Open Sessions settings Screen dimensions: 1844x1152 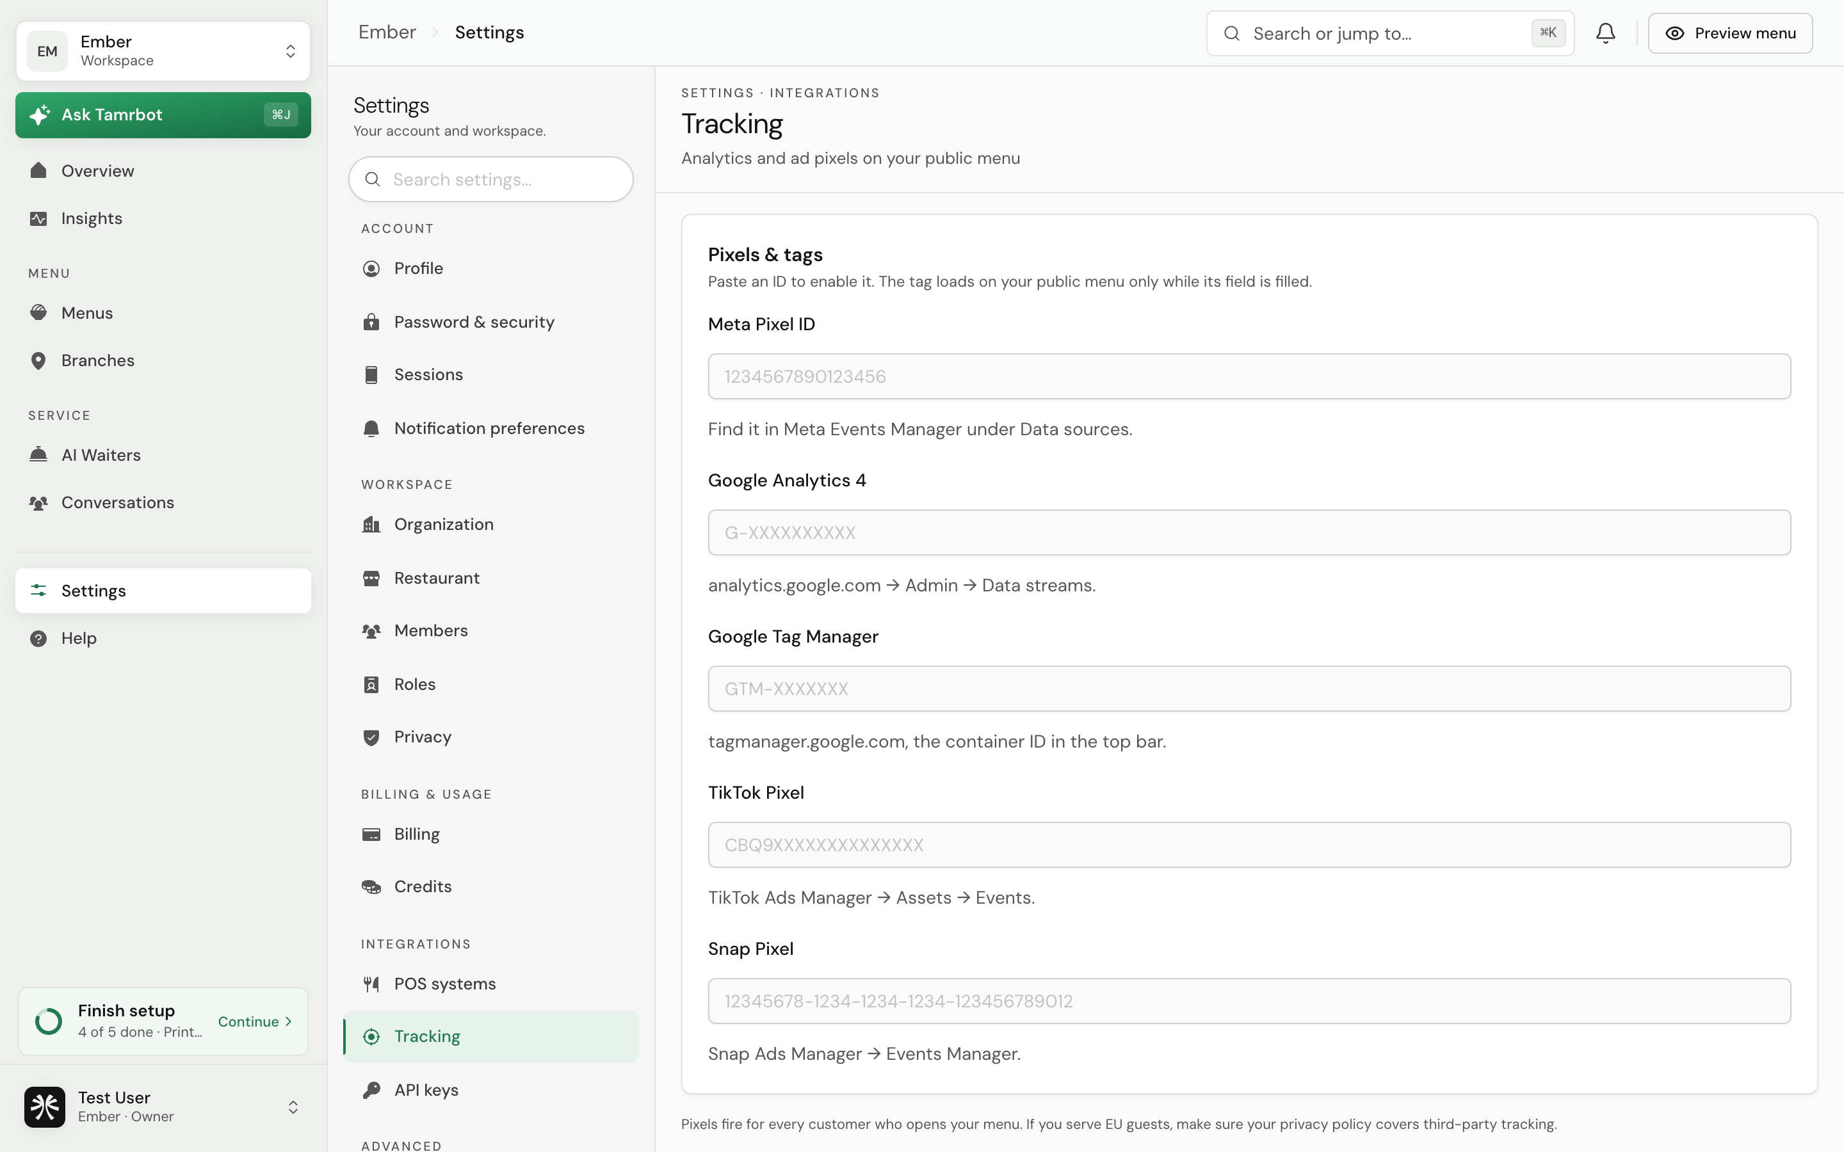(x=490, y=375)
